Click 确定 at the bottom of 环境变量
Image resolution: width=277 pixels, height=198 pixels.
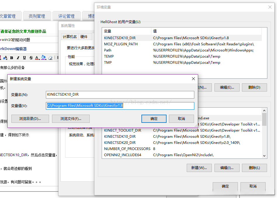pyautogui.click(x=225, y=186)
